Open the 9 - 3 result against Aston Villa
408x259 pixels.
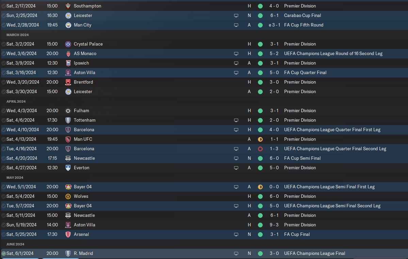(x=274, y=225)
